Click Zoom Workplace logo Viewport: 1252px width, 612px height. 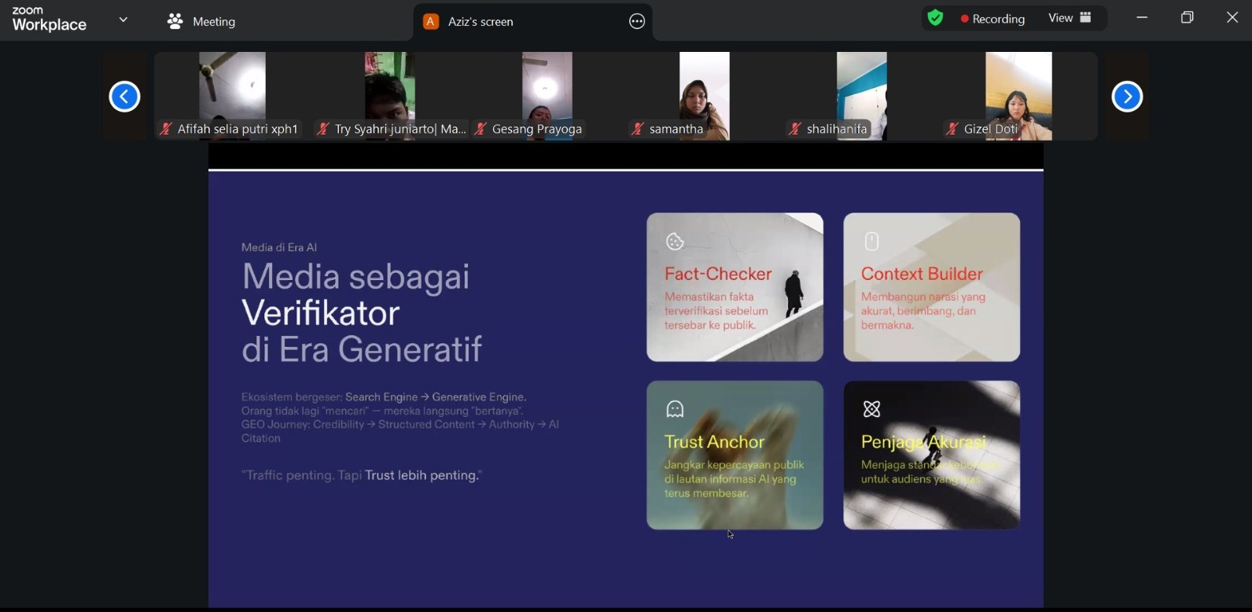tap(49, 19)
